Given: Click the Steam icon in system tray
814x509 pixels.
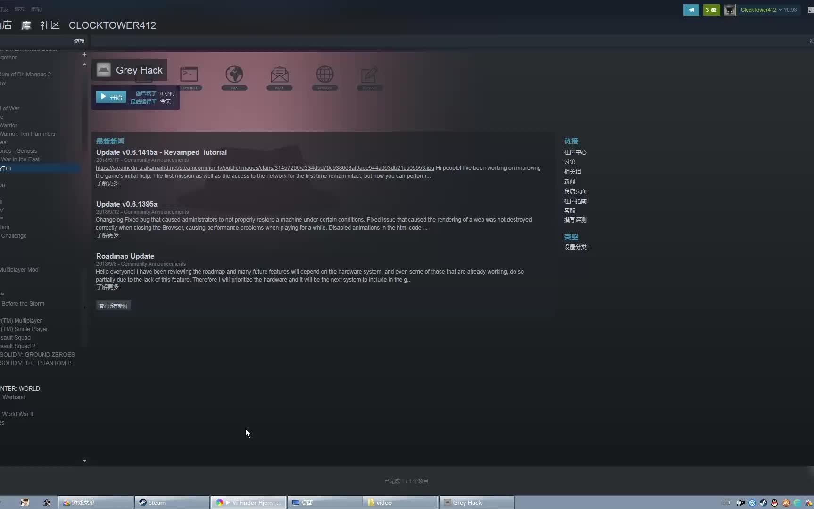Looking at the screenshot, I should [x=763, y=503].
